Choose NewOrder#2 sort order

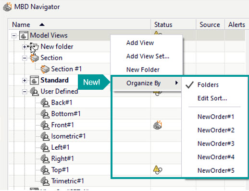pos(216,130)
